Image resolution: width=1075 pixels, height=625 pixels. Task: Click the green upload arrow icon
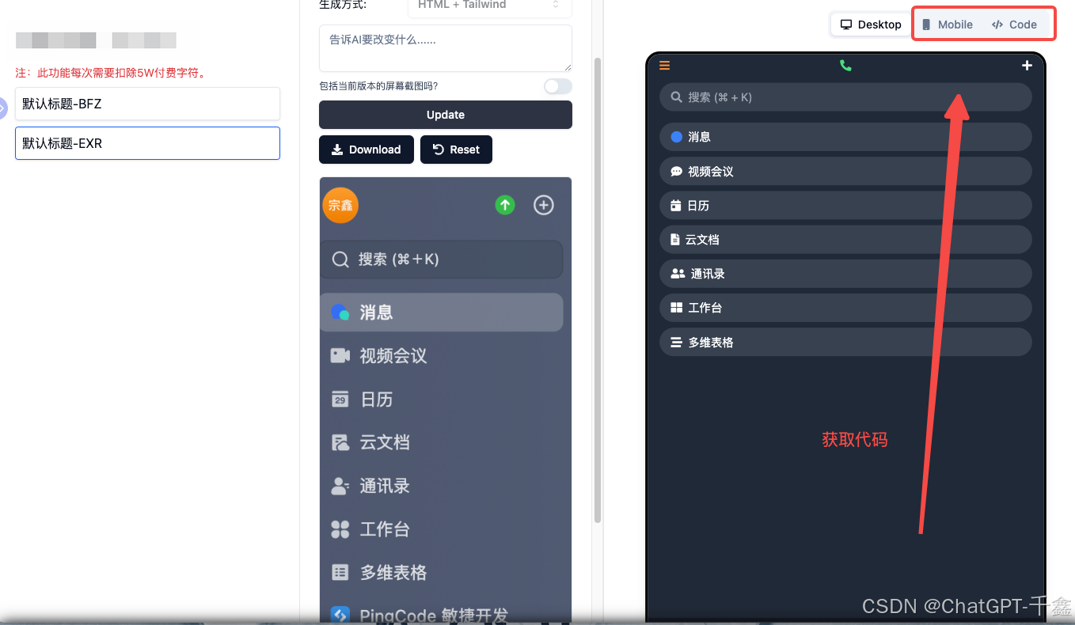[x=505, y=205]
